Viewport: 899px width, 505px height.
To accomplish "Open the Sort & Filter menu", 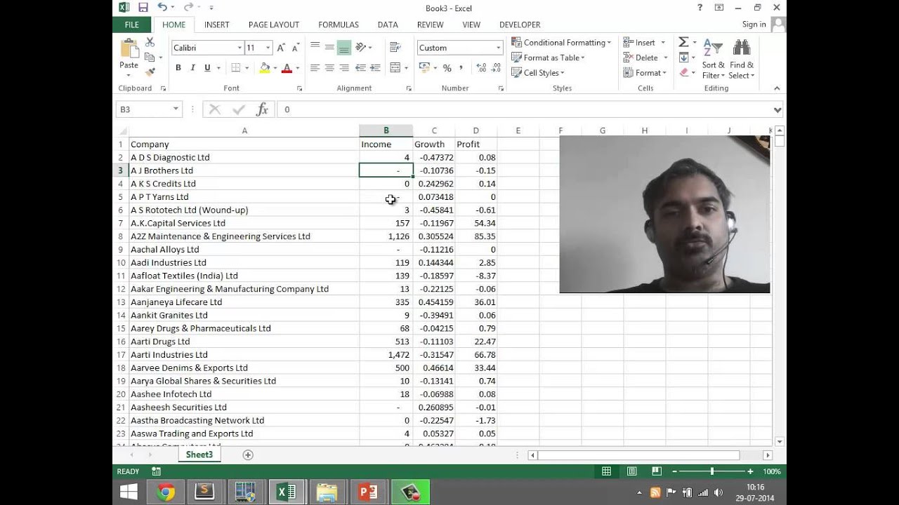I will point(713,60).
